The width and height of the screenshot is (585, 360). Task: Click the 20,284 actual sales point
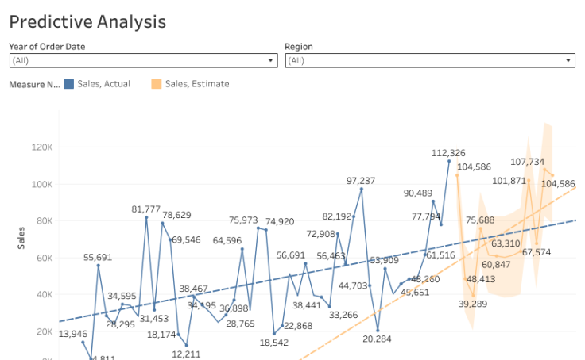point(378,330)
